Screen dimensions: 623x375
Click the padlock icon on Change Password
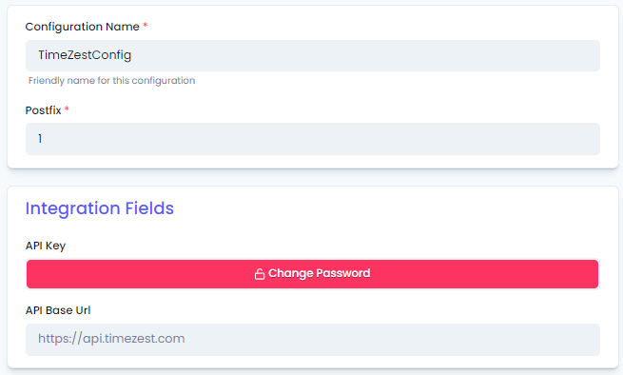coord(260,274)
